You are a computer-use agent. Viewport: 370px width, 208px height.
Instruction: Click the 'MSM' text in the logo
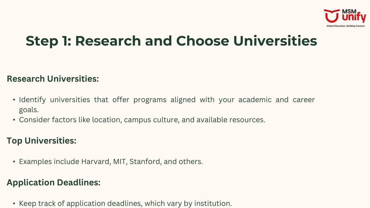(x=349, y=11)
